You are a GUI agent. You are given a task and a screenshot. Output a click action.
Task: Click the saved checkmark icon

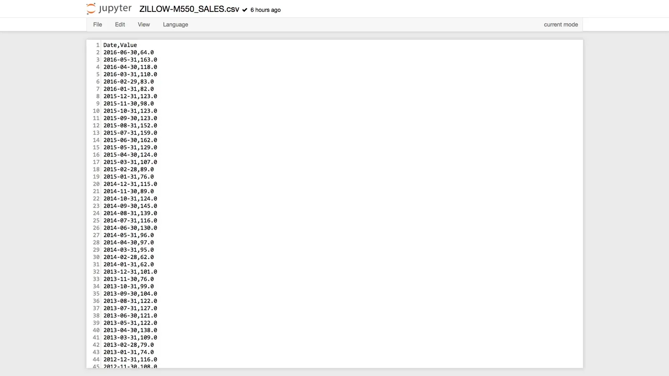[245, 10]
